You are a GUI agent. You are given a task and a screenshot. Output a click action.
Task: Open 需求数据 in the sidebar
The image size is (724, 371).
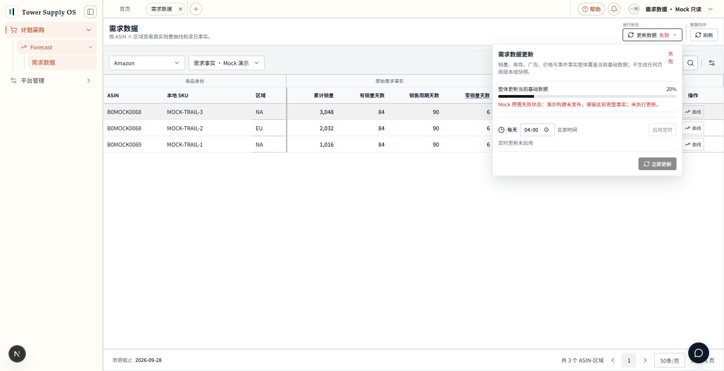coord(62,62)
